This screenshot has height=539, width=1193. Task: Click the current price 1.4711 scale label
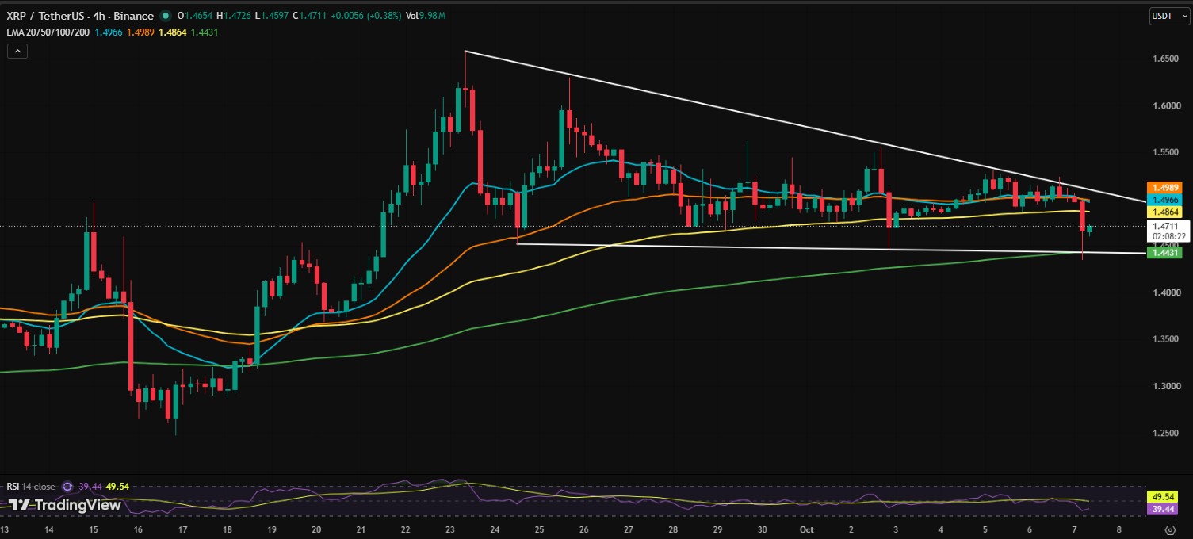(x=1164, y=226)
